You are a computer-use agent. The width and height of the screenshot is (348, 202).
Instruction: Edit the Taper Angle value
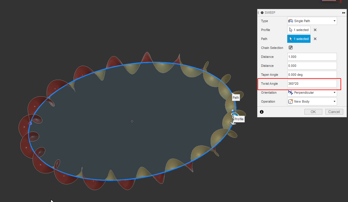click(x=312, y=75)
